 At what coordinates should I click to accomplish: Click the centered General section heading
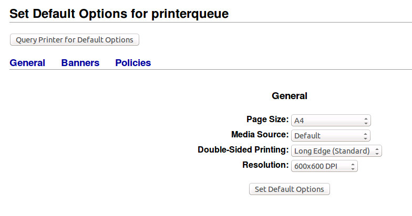click(x=289, y=96)
